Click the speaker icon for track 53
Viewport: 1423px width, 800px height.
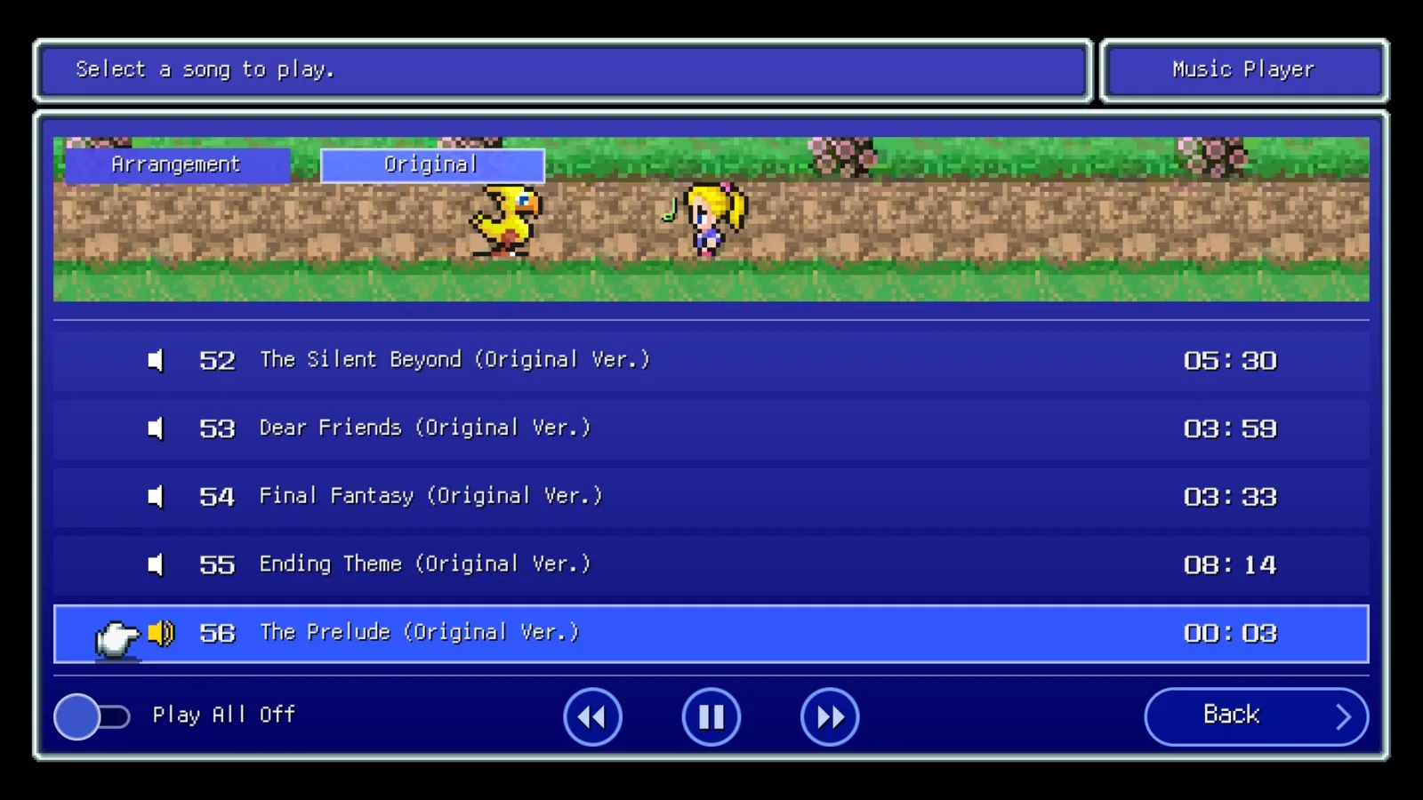coord(156,428)
